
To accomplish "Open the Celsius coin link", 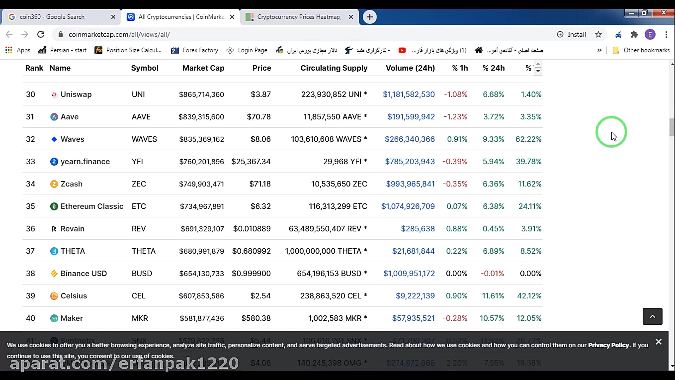I will pyautogui.click(x=74, y=296).
